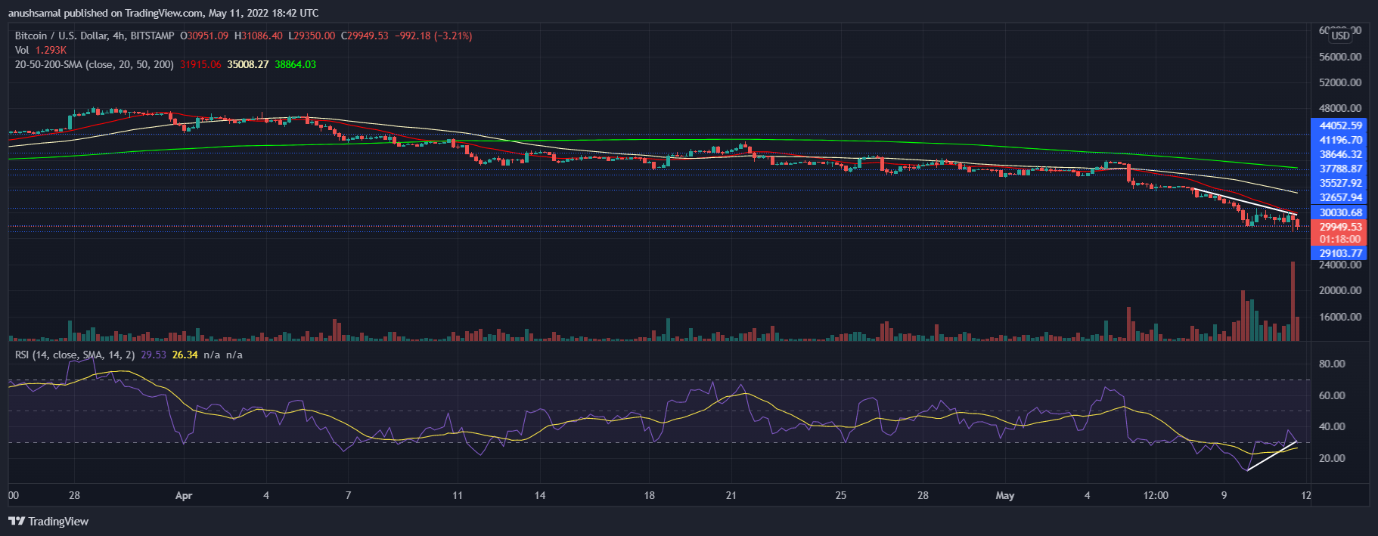Click the Apr label on time axis
The width and height of the screenshot is (1378, 536).
point(184,496)
